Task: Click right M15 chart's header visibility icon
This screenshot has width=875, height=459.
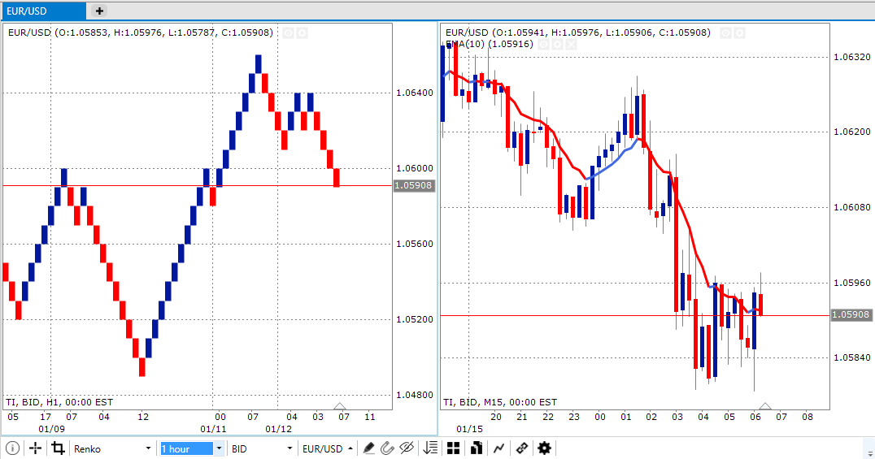Action: coord(725,33)
